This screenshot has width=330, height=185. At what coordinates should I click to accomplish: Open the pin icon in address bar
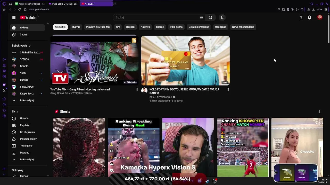coord(279,10)
